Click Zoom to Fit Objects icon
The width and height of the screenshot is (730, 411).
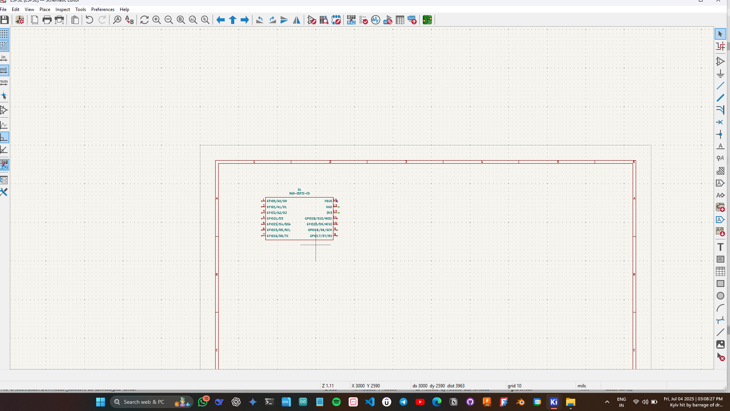tap(193, 20)
